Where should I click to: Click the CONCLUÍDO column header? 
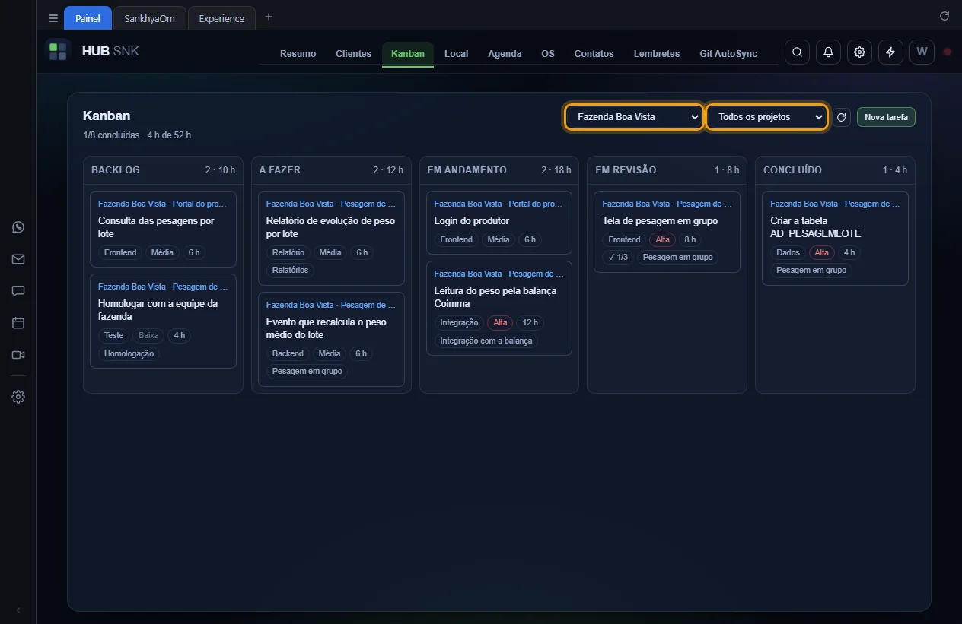pyautogui.click(x=835, y=169)
